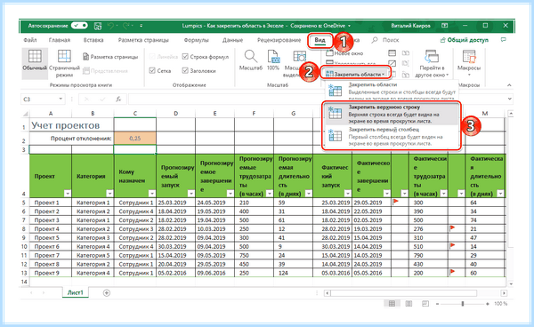Viewport: 534px width, 327px height.
Task: Uncheck the Строка формул checkbox
Action: click(x=185, y=57)
